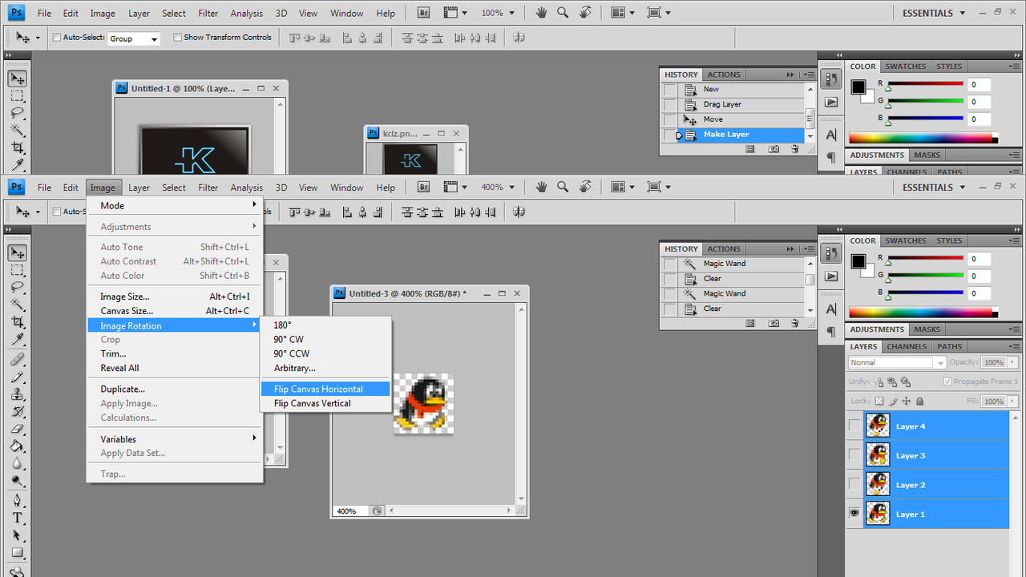This screenshot has width=1026, height=577.
Task: Select the Dodge tool in lower toolbox
Action: coord(18,482)
